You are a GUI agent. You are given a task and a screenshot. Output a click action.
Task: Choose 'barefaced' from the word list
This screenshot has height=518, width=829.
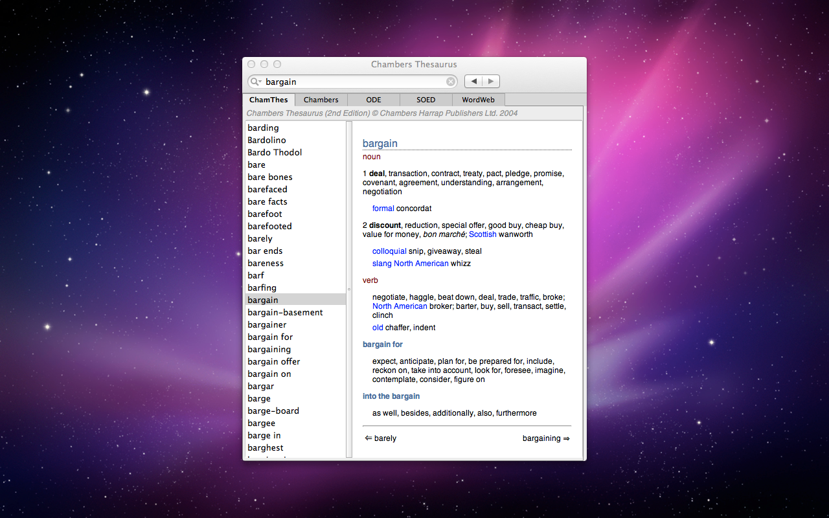267,189
